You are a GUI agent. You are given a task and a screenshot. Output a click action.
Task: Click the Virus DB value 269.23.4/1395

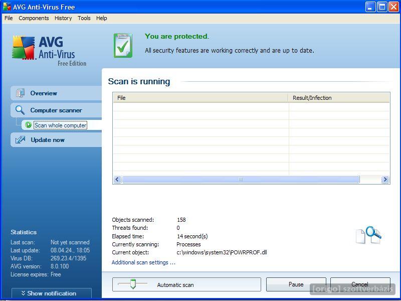point(68,258)
